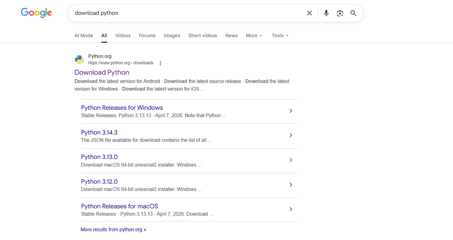Click the Python.org favicon
This screenshot has width=453, height=240.
(x=79, y=59)
